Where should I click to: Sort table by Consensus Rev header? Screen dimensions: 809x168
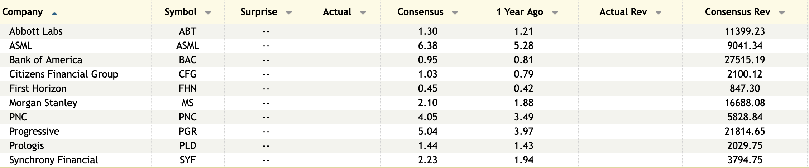737,12
